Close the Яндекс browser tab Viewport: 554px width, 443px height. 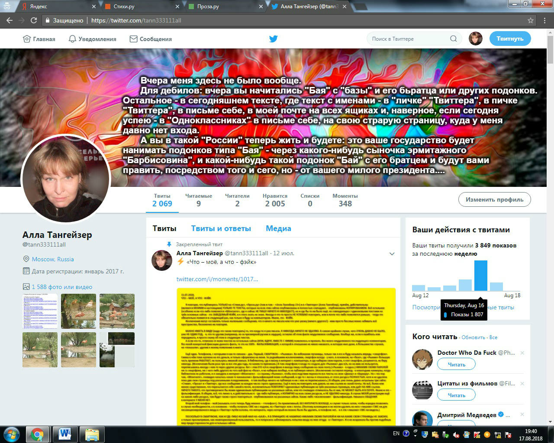coord(94,6)
